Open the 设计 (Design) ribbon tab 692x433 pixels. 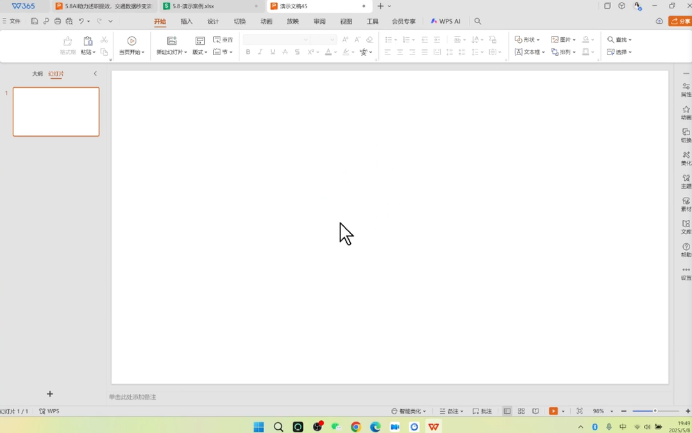(x=213, y=21)
